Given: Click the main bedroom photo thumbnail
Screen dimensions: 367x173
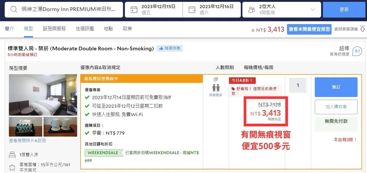Looking at the screenshot, I should [43, 95].
